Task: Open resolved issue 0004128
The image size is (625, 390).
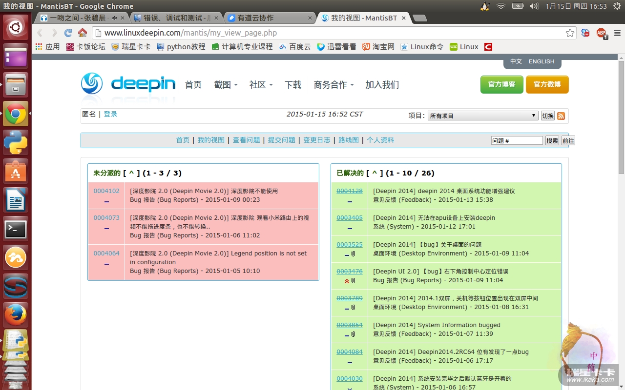Action: point(350,191)
